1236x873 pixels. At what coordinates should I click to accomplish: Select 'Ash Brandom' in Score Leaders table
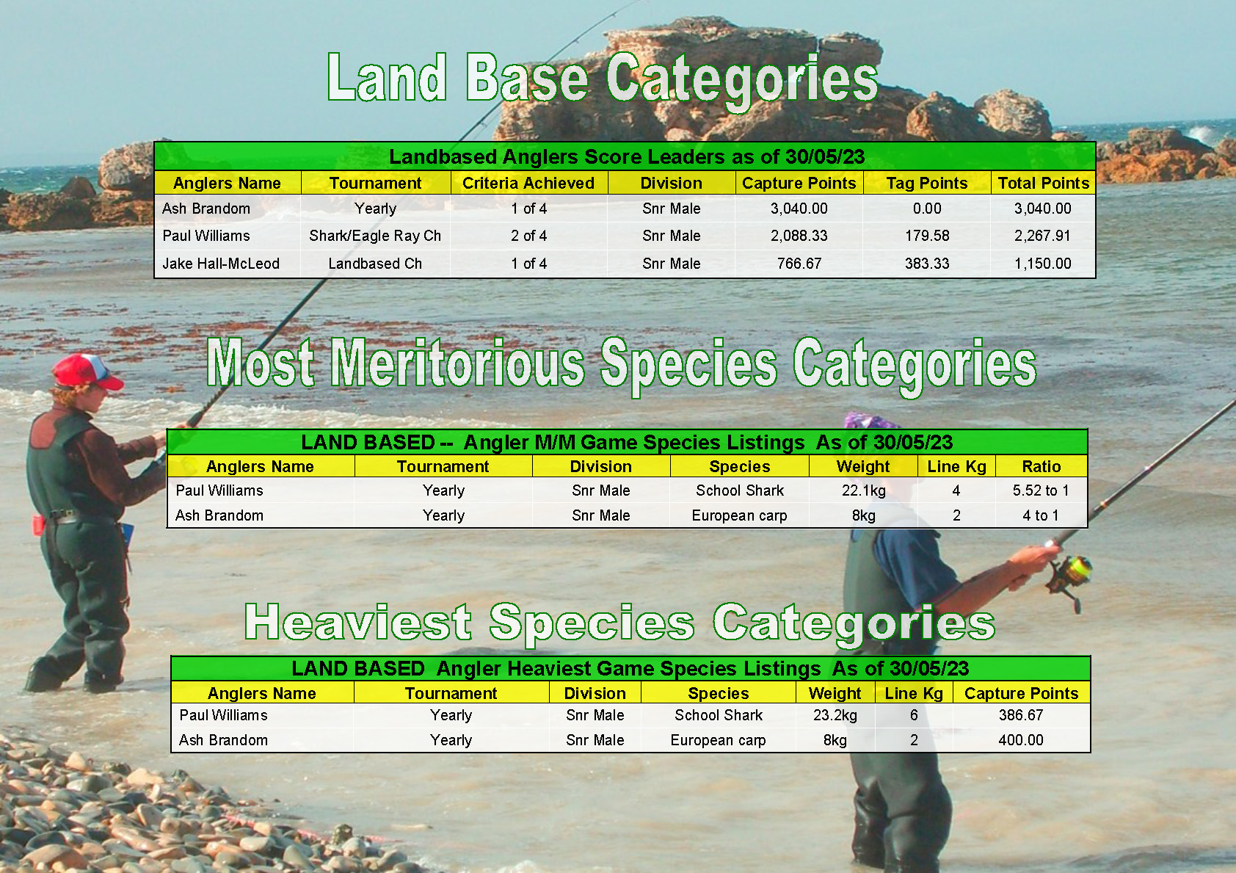click(206, 209)
